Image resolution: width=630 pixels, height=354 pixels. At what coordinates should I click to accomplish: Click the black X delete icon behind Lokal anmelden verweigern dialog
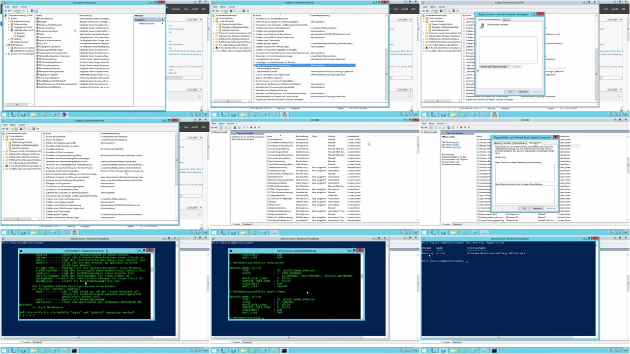click(441, 11)
